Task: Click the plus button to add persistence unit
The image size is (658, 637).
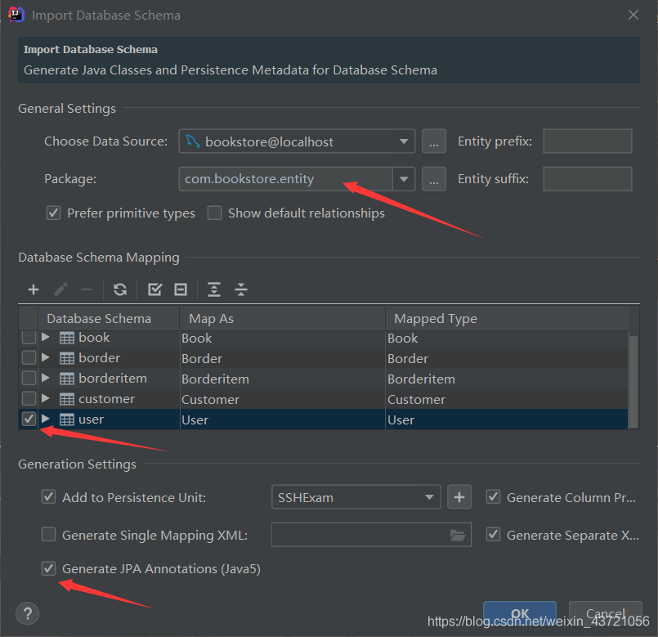Action: pos(459,497)
